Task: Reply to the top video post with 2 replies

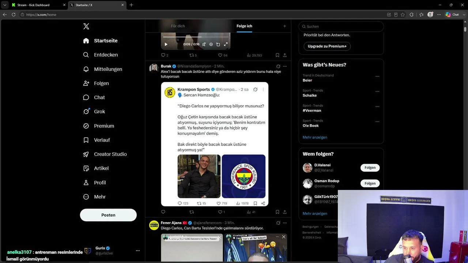Action: coord(165,55)
